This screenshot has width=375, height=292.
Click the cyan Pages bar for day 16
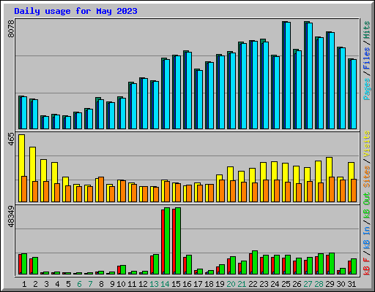pos(189,91)
